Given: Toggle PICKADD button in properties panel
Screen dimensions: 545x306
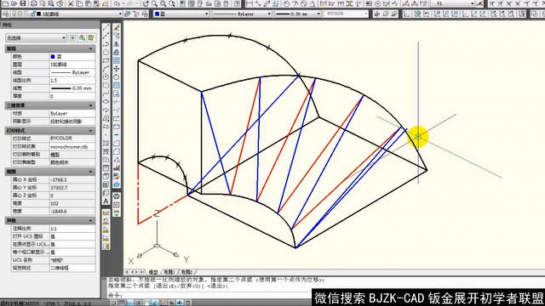Looking at the screenshot, I should pos(72,37).
